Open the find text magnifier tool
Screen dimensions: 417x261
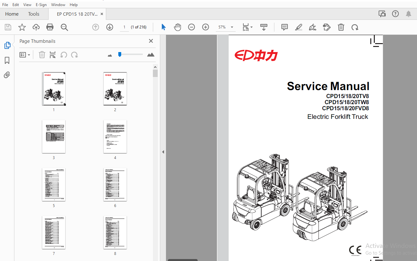click(65, 27)
